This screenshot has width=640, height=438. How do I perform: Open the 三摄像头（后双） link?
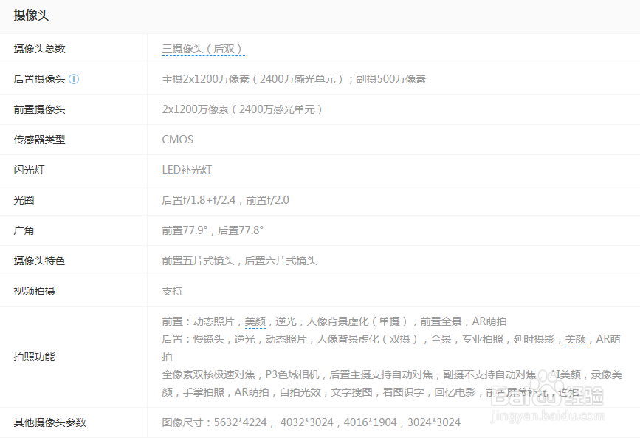[204, 49]
